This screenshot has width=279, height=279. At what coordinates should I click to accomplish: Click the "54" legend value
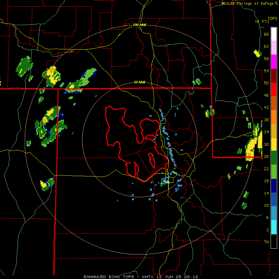click(266, 71)
